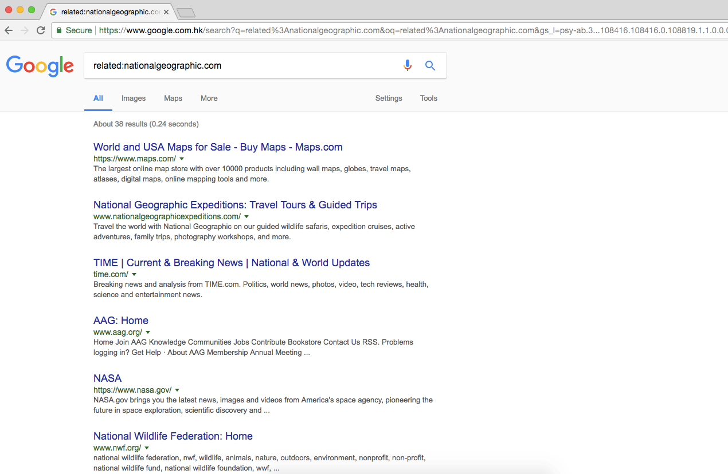Open the AAG: Home result
The height and width of the screenshot is (474, 728).
121,321
